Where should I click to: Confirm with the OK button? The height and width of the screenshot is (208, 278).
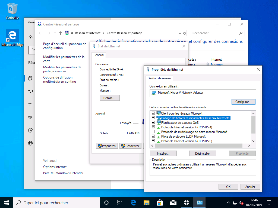click(228, 187)
